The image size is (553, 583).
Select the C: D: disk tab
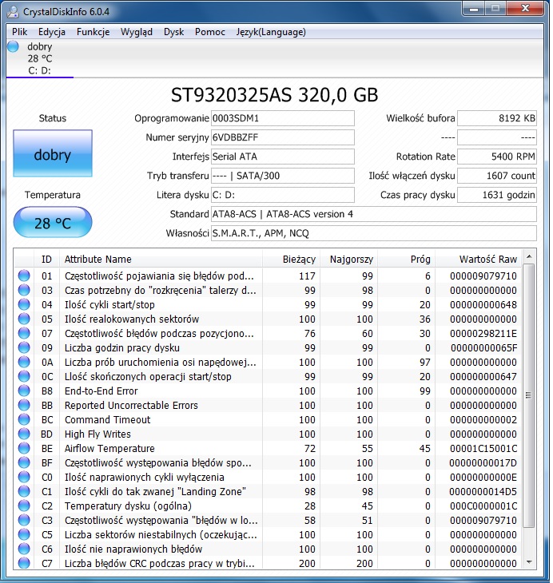(x=39, y=59)
